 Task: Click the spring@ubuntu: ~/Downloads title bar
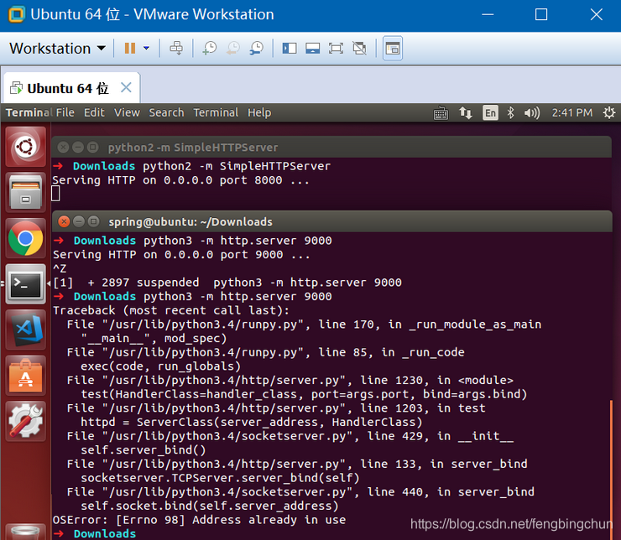click(331, 221)
